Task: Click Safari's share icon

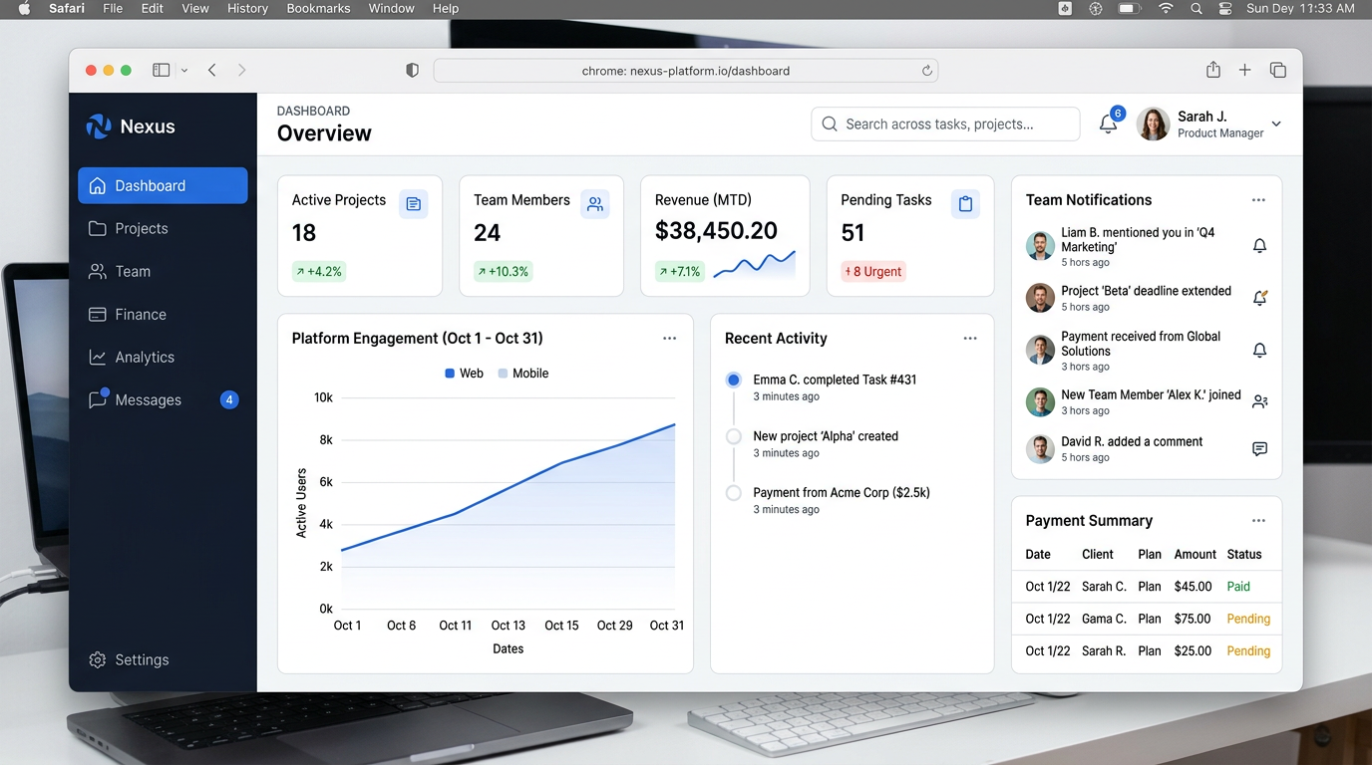Action: (1212, 70)
